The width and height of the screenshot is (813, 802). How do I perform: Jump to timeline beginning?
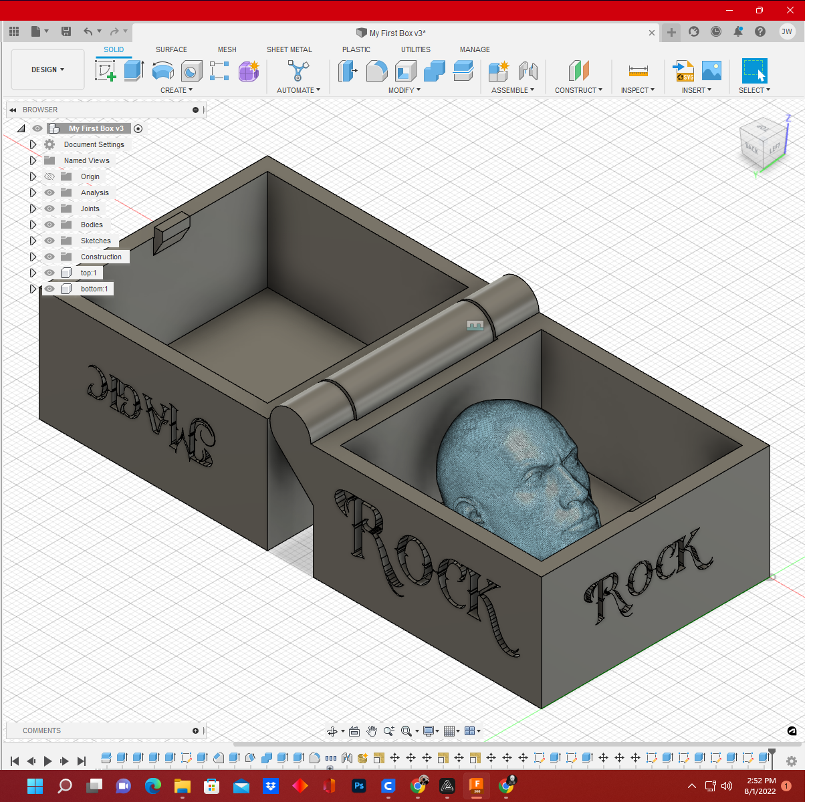(15, 761)
